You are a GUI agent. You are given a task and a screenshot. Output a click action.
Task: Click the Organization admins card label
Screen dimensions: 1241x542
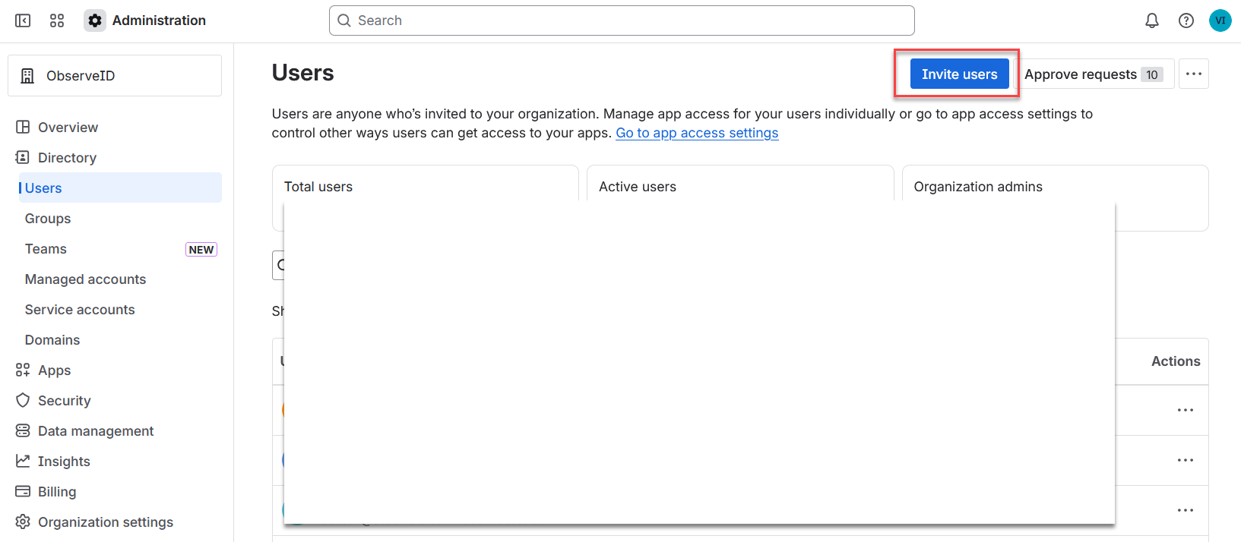[x=978, y=187]
